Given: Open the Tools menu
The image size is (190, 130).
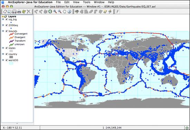Looking at the screenshot, I should (x=86, y=2).
